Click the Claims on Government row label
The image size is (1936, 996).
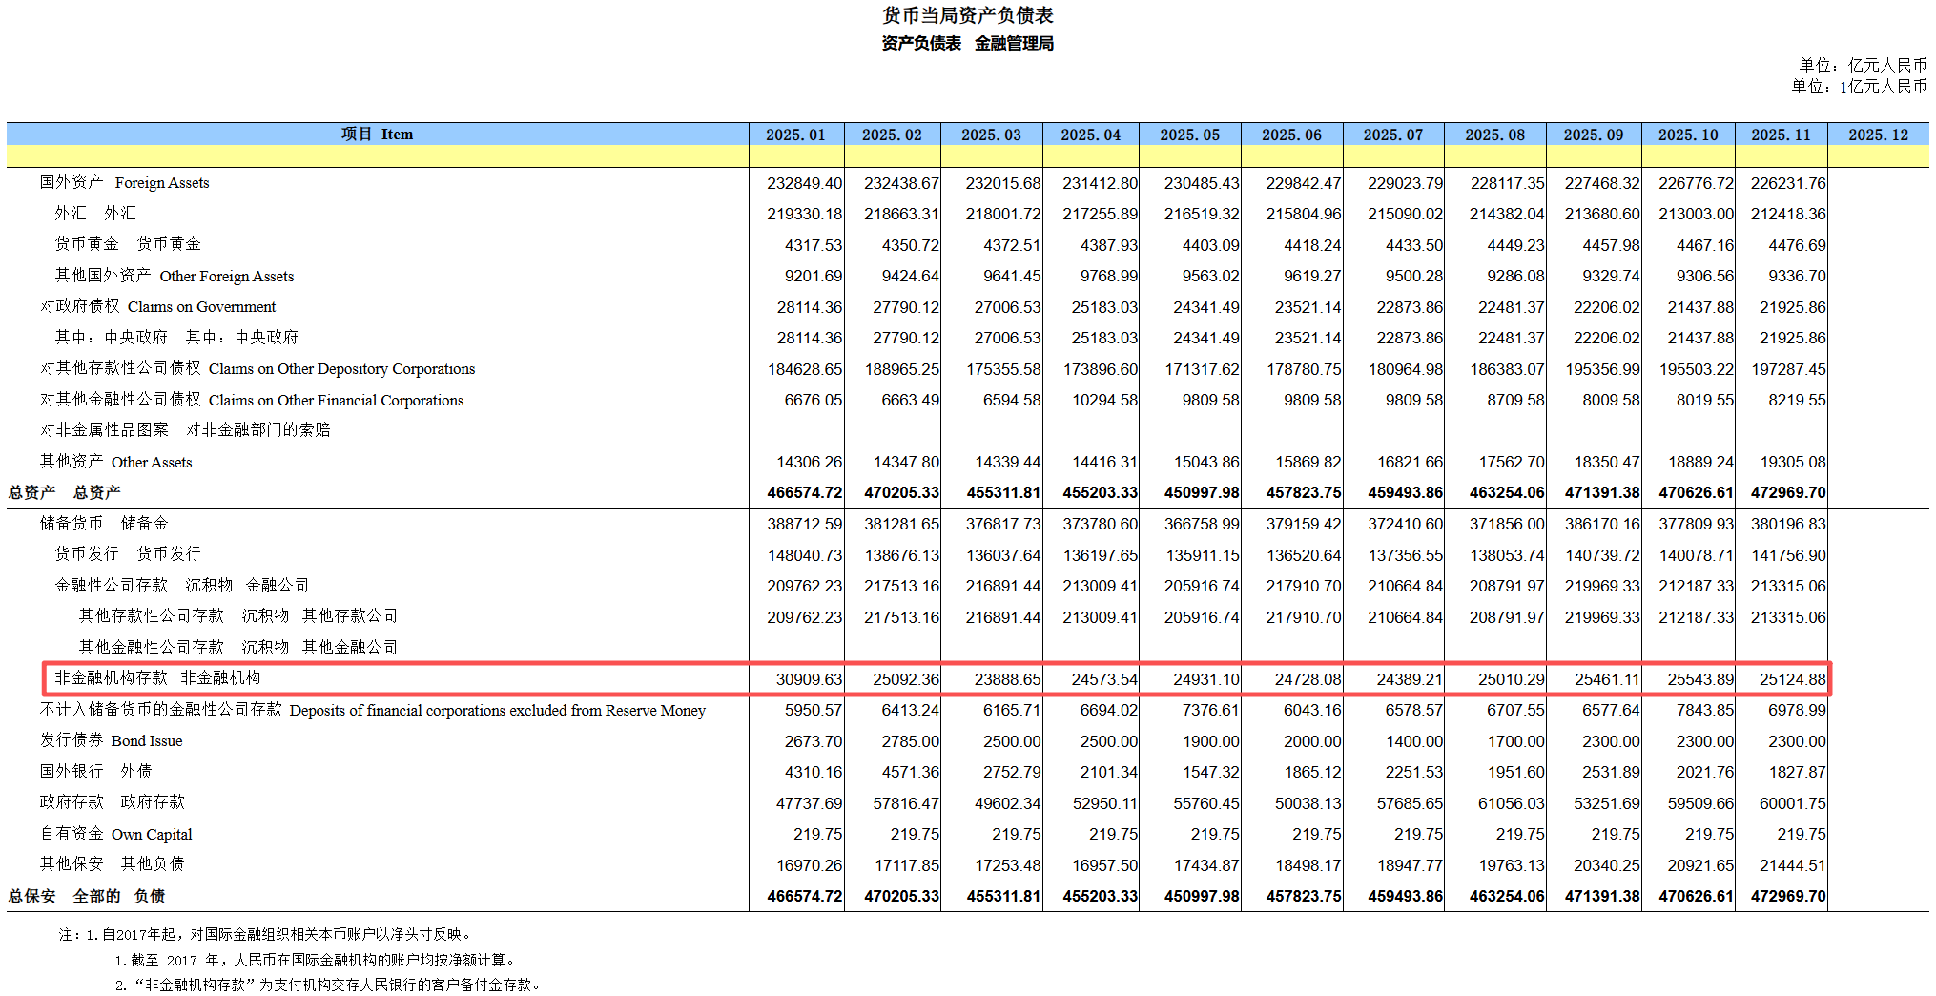pos(157,306)
